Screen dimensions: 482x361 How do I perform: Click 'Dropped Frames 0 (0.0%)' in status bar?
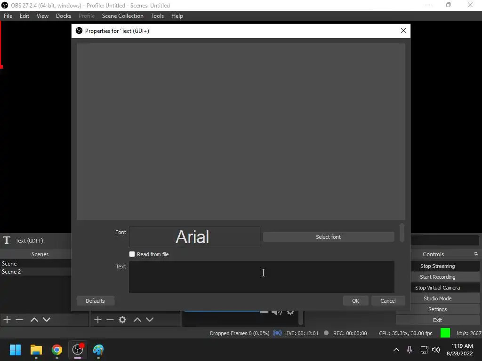(x=240, y=333)
